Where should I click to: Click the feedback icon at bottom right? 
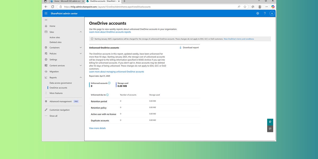(270, 129)
